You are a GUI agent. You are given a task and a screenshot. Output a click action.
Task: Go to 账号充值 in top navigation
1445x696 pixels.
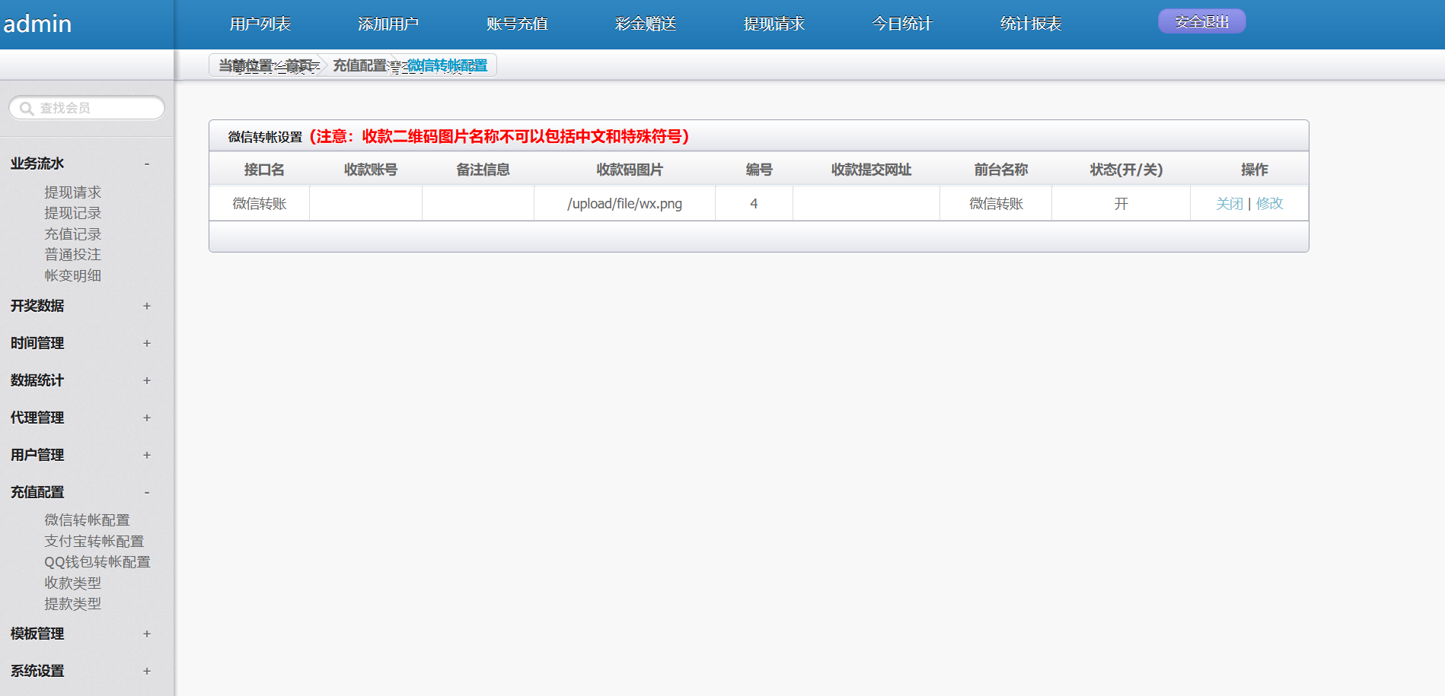click(517, 24)
